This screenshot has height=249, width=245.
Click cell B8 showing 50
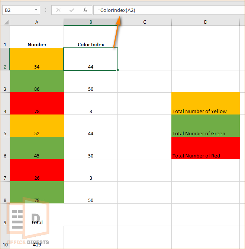(91, 192)
